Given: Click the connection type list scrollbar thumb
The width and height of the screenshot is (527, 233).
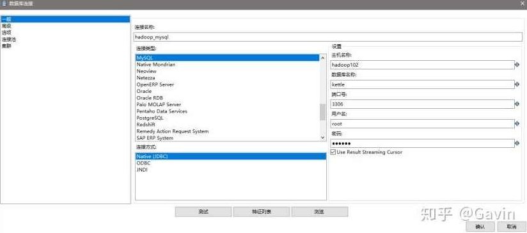Looking at the screenshot, I should coord(323,112).
